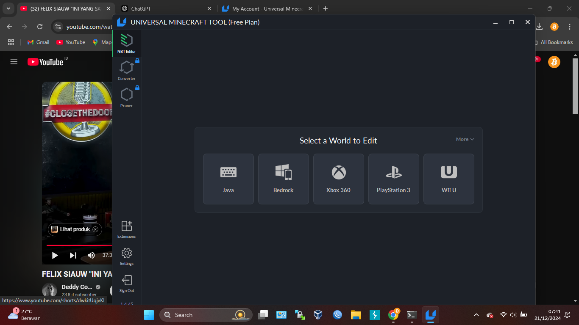Select Wii U world edition

(x=449, y=179)
